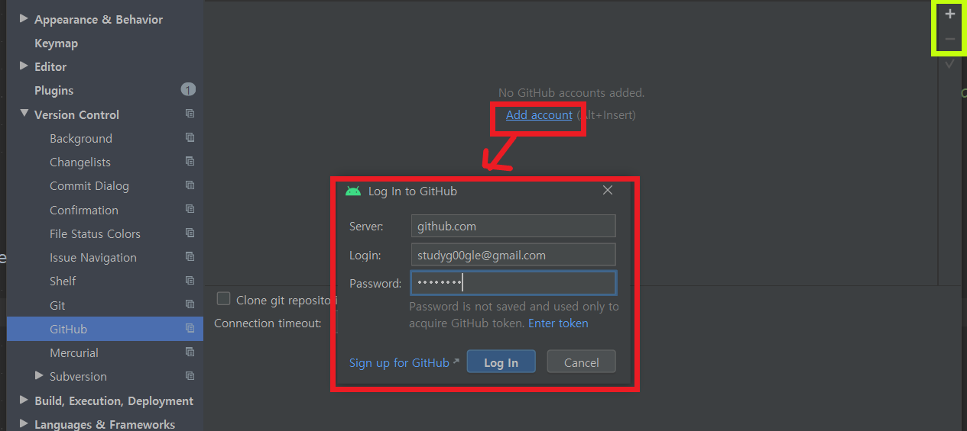Toggle the Clone git repositories checkbox

click(x=223, y=299)
